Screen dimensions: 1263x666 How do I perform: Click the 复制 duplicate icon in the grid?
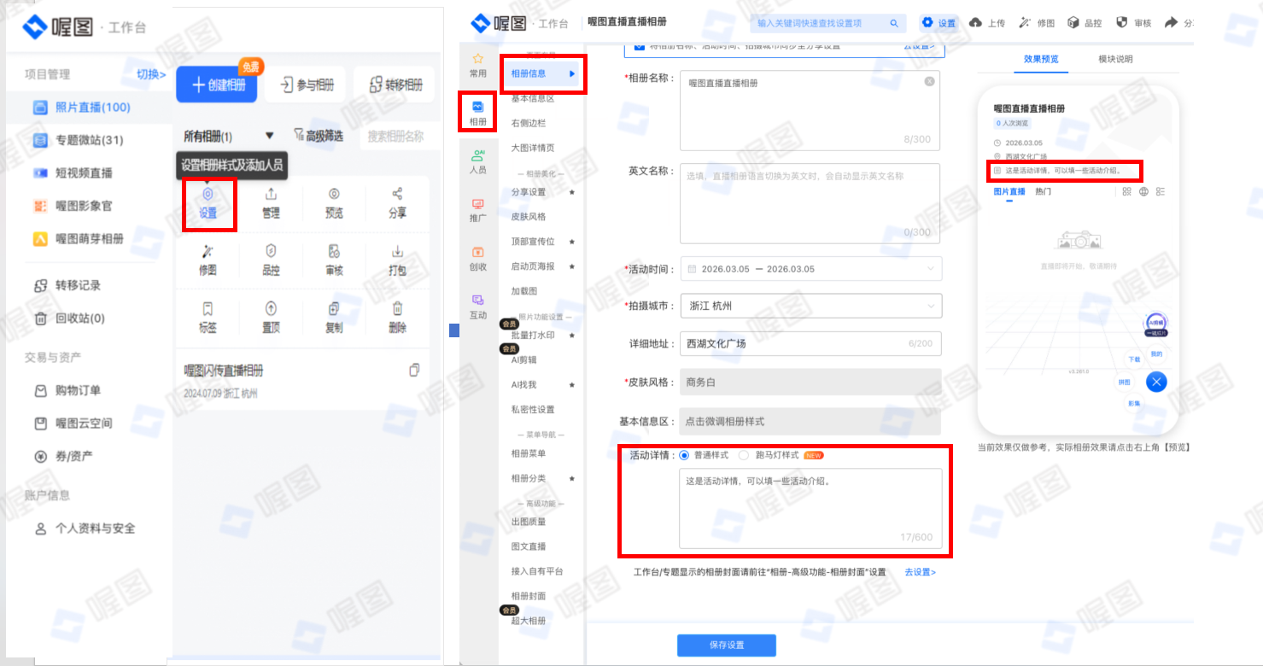334,308
